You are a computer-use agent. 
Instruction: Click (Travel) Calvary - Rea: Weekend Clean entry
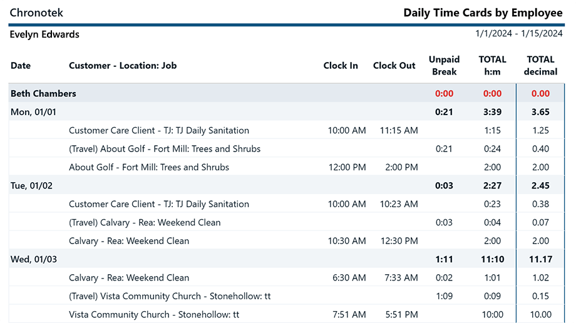[x=145, y=222]
